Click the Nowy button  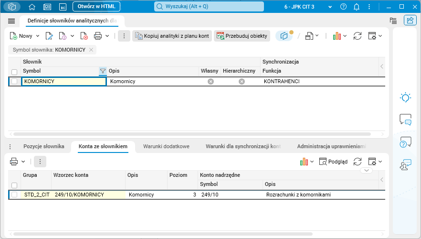21,36
